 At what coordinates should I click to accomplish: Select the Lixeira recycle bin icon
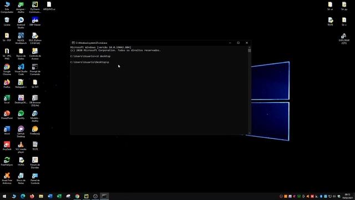point(7,22)
